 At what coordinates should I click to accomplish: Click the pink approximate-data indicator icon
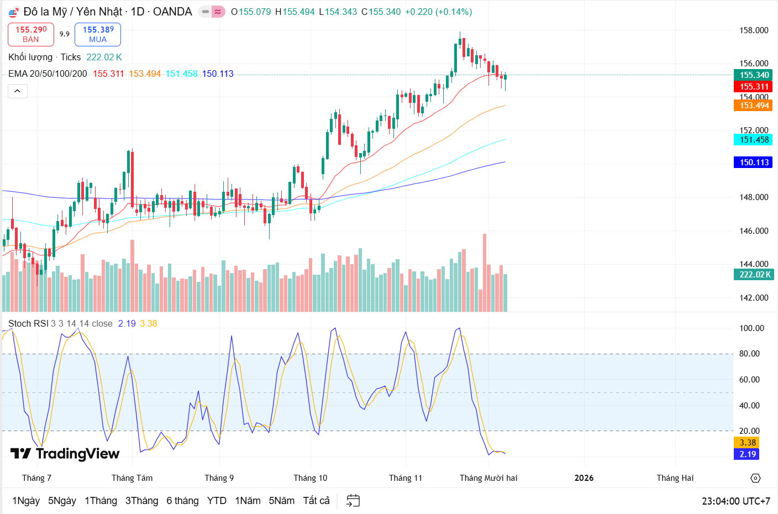pos(218,12)
